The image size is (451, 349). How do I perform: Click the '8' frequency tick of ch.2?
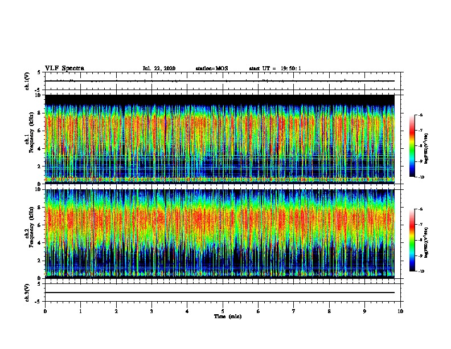[39, 208]
